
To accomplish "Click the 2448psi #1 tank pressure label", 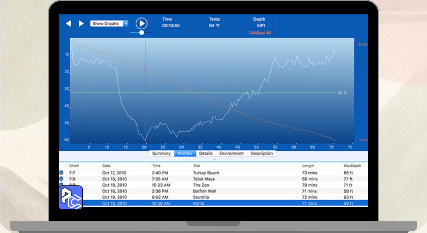I will coord(260,33).
